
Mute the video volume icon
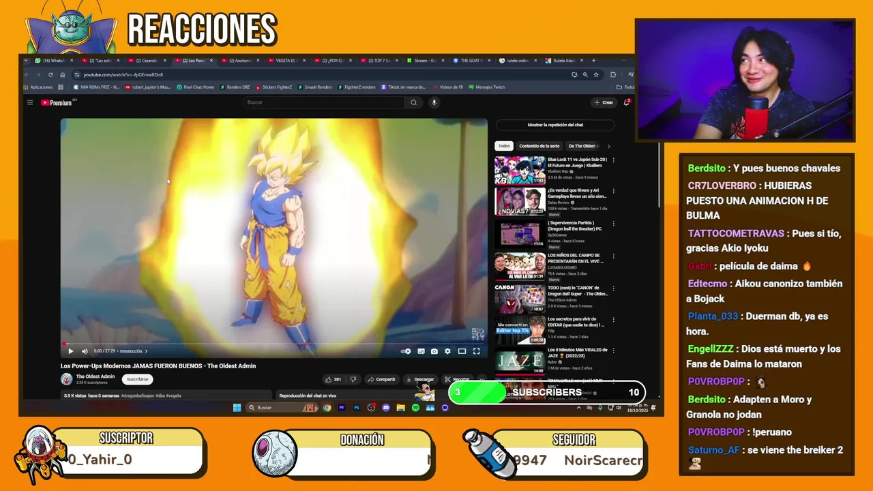click(85, 351)
